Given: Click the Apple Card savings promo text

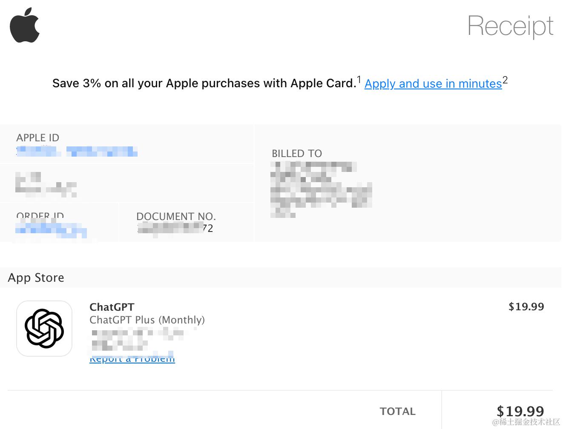Looking at the screenshot, I should tap(204, 83).
